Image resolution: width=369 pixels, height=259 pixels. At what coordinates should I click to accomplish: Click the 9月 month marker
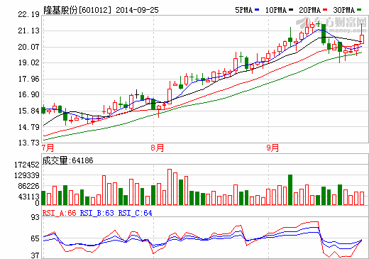272,148
